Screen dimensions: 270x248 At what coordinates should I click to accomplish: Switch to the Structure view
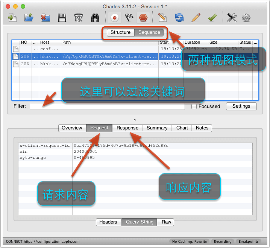(120, 32)
